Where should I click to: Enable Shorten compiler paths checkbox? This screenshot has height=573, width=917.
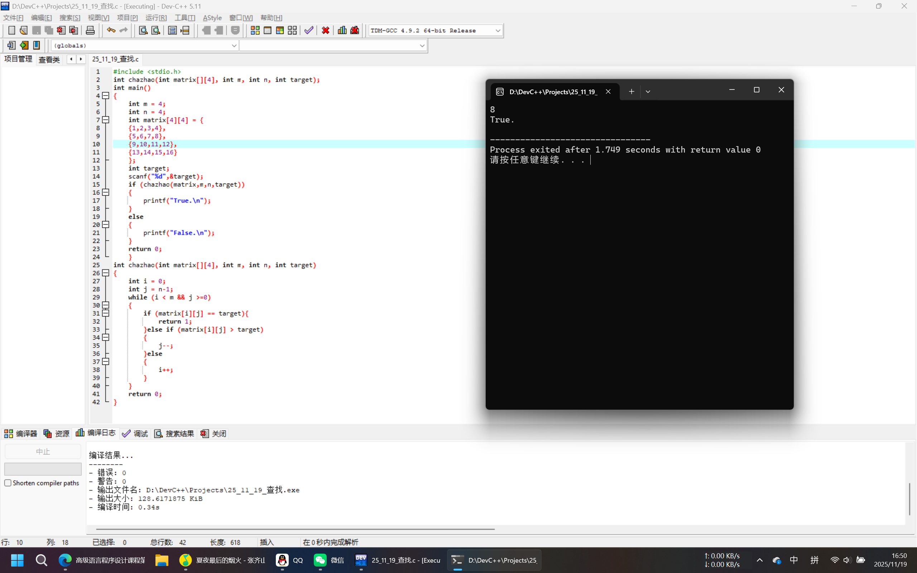coord(8,483)
